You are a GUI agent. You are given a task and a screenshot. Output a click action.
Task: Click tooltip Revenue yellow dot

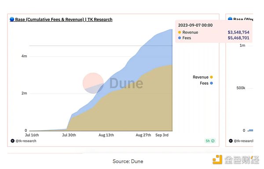(x=180, y=32)
